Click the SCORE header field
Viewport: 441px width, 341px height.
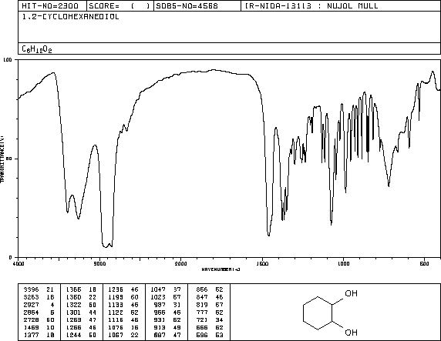click(120, 6)
